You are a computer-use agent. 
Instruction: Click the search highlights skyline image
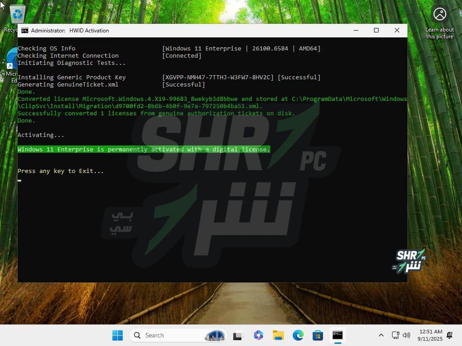coord(215,335)
